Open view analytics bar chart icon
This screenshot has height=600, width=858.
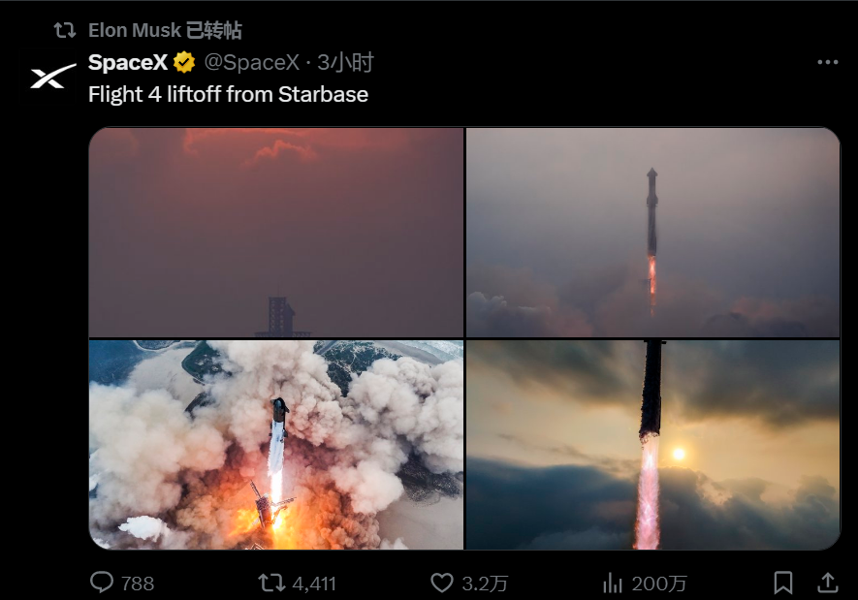[613, 582]
